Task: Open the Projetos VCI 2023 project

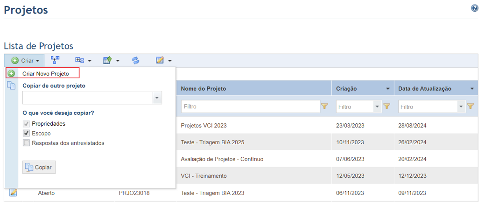Action: coord(204,126)
